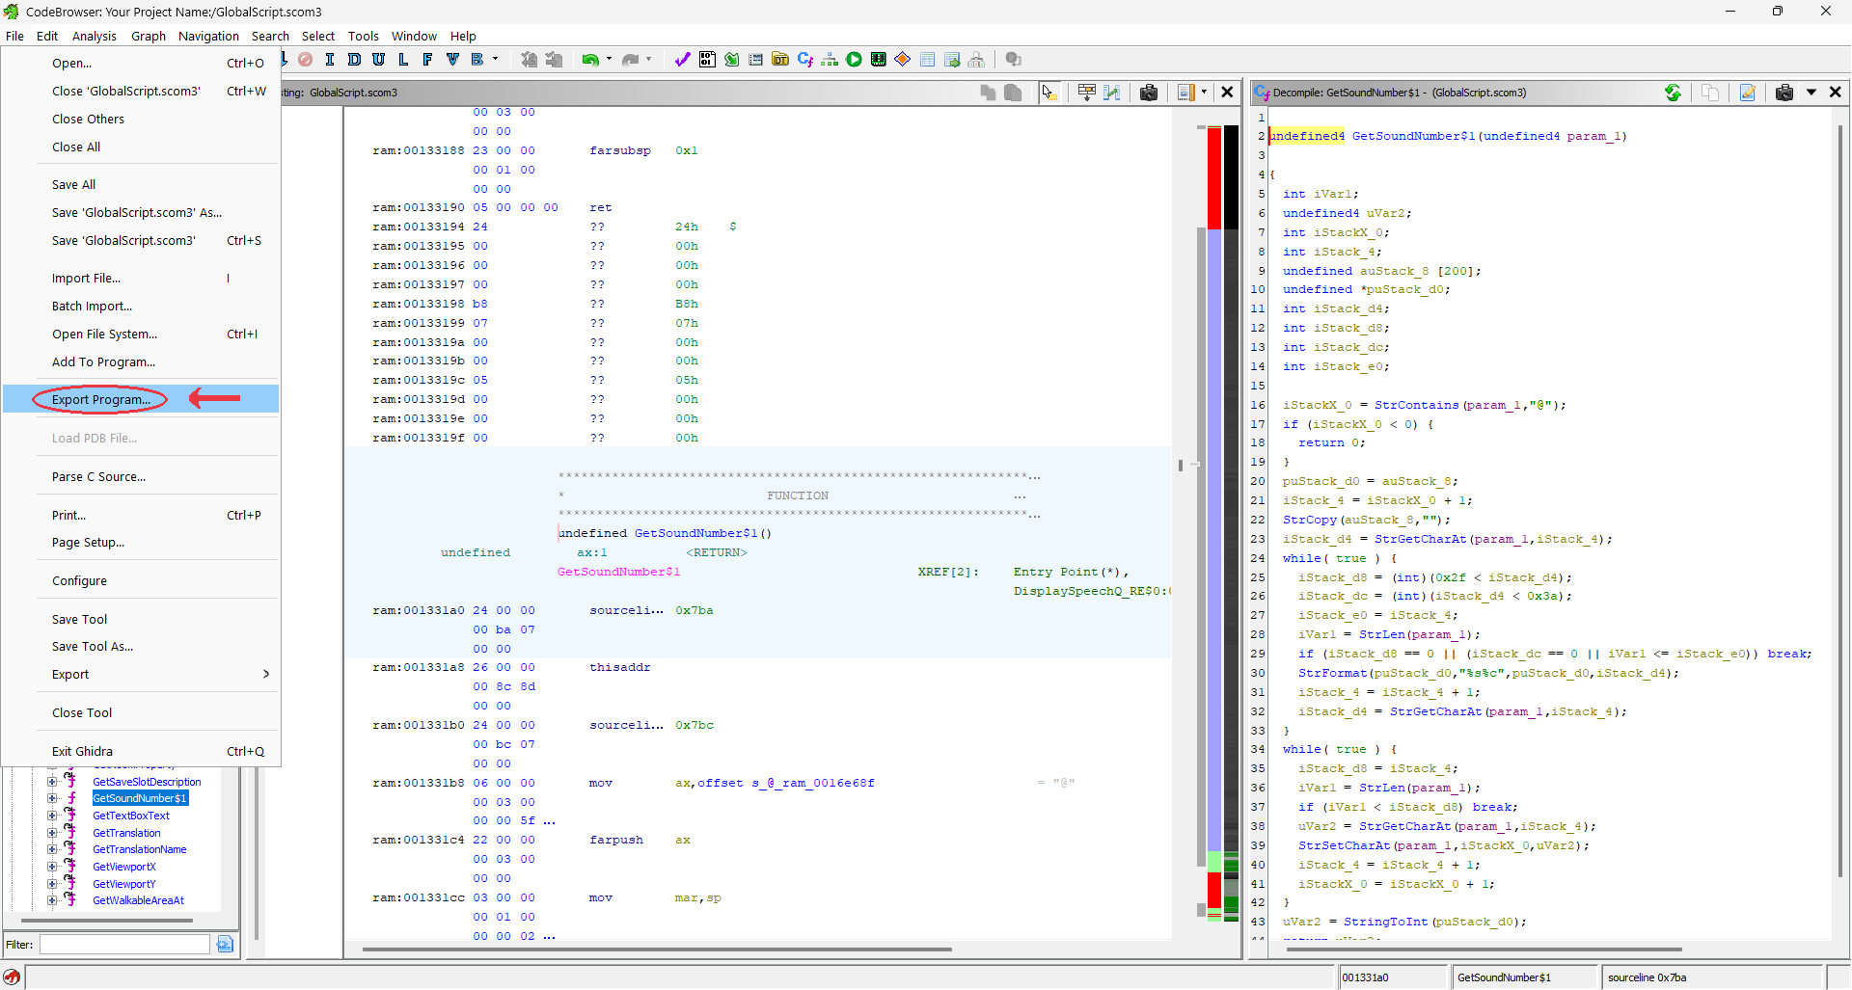Click into the symbol tree Filter field
Viewport: 1852px width, 990px height.
point(124,945)
